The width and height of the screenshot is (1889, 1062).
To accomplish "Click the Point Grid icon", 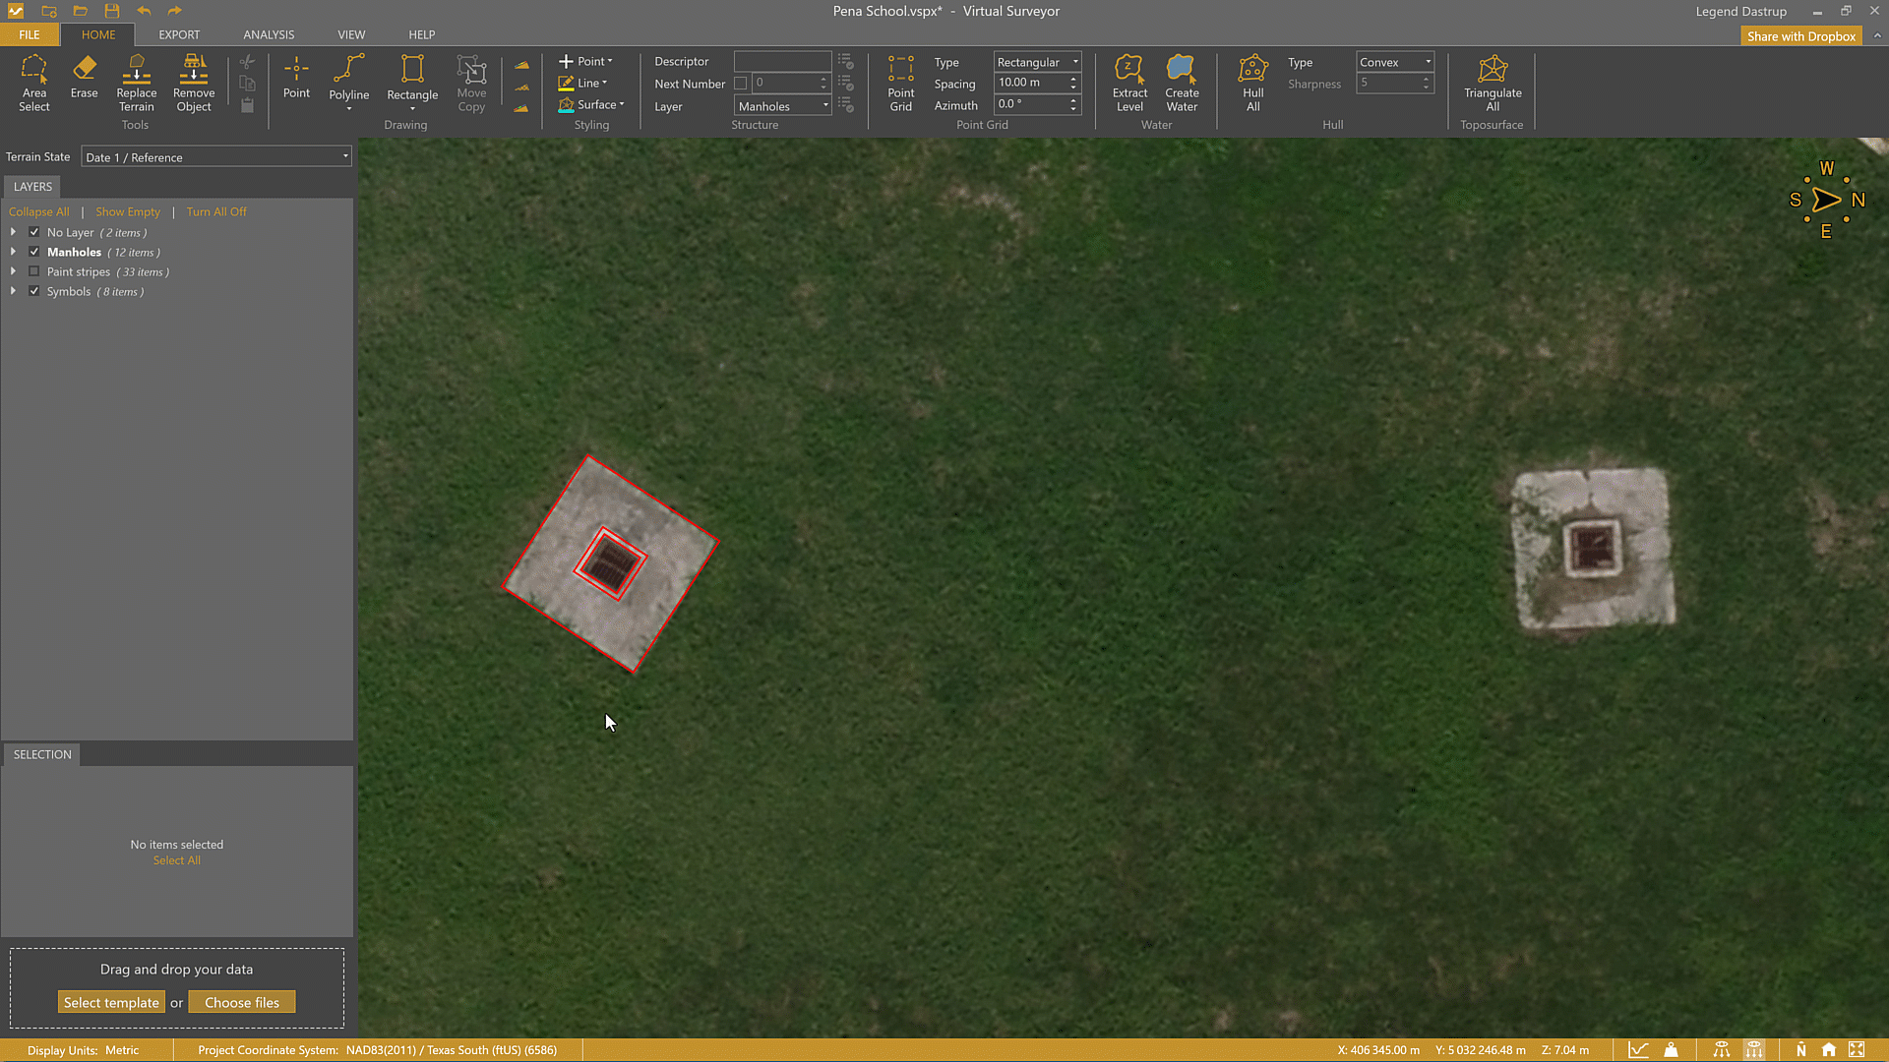I will tap(900, 83).
